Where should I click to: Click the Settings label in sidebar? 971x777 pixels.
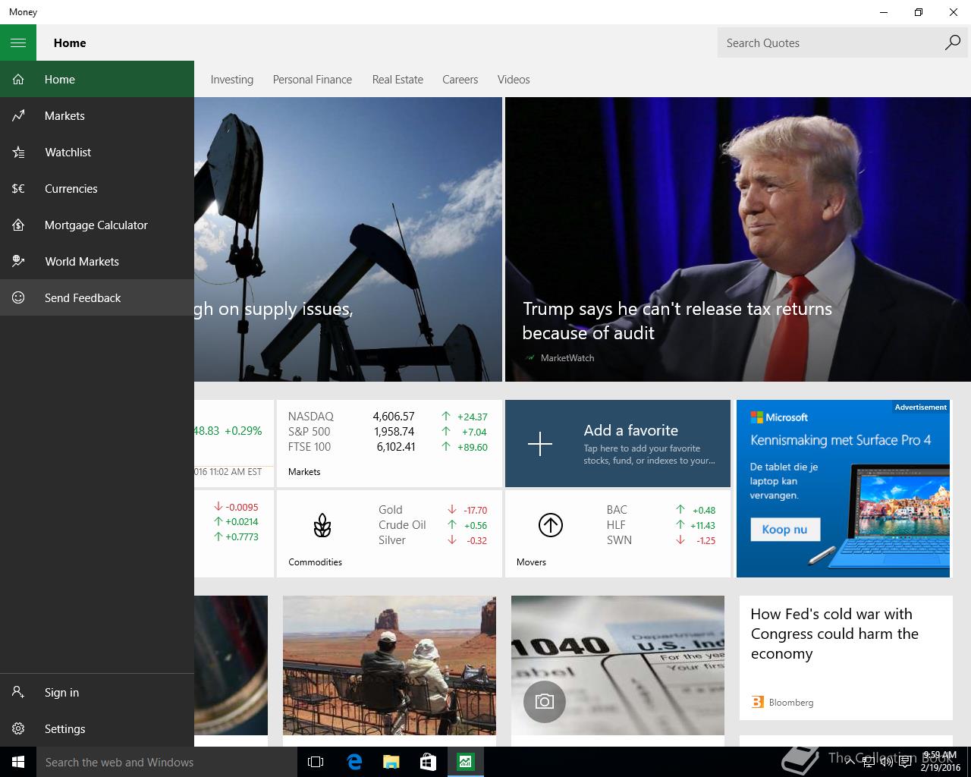click(65, 728)
